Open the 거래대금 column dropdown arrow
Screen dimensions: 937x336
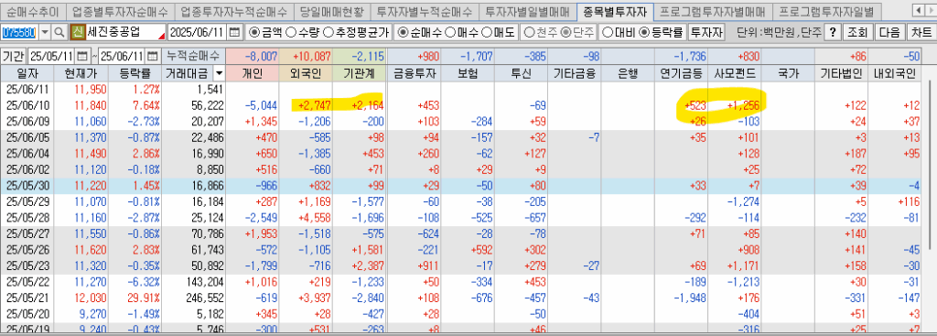click(x=220, y=73)
